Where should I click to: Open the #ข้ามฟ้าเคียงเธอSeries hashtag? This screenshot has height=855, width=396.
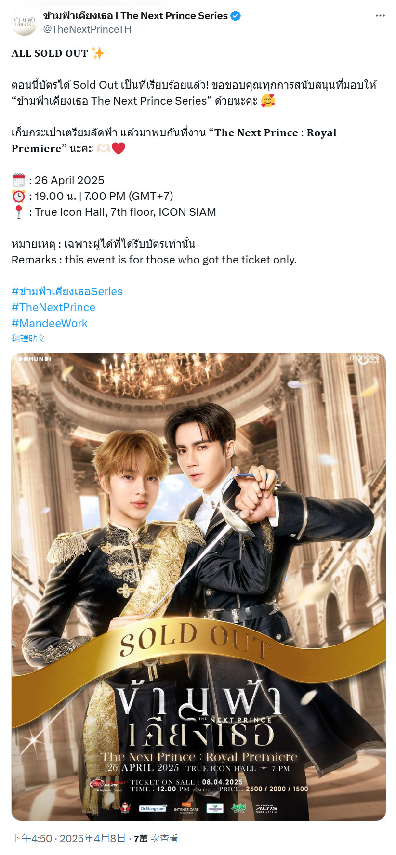pyautogui.click(x=67, y=291)
